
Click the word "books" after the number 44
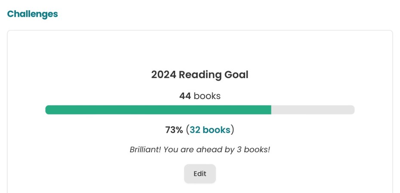tap(207, 96)
